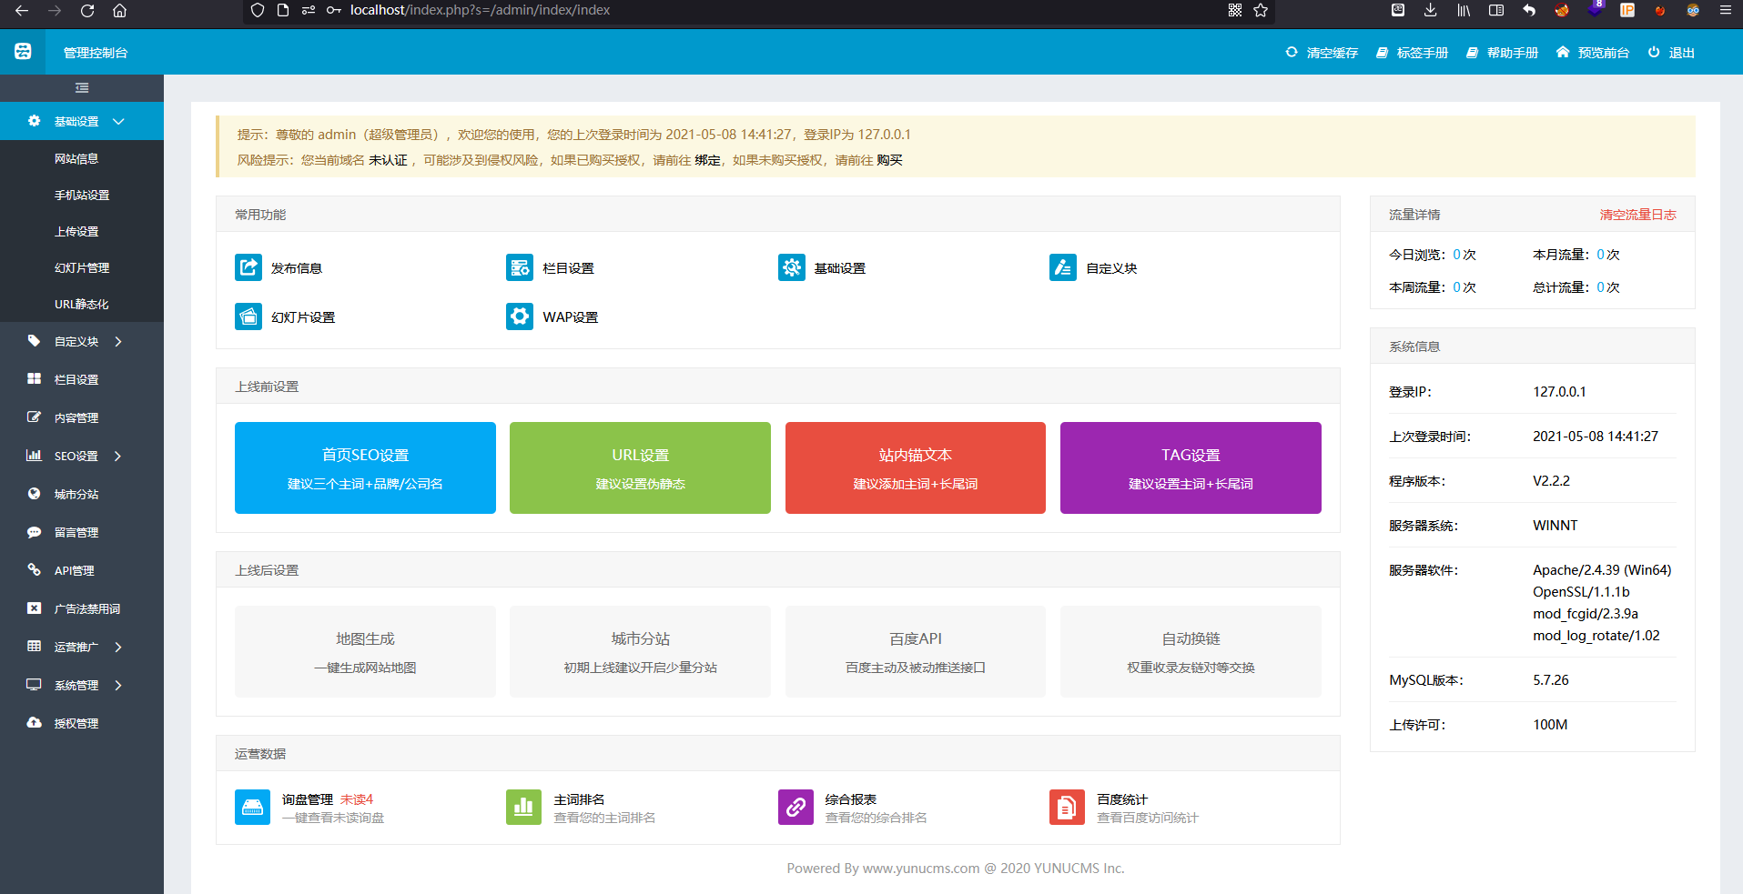Open 幻灯片管理 submenu item

tap(82, 267)
